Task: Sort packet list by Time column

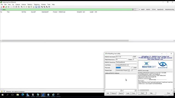Action: (x=8, y=12)
